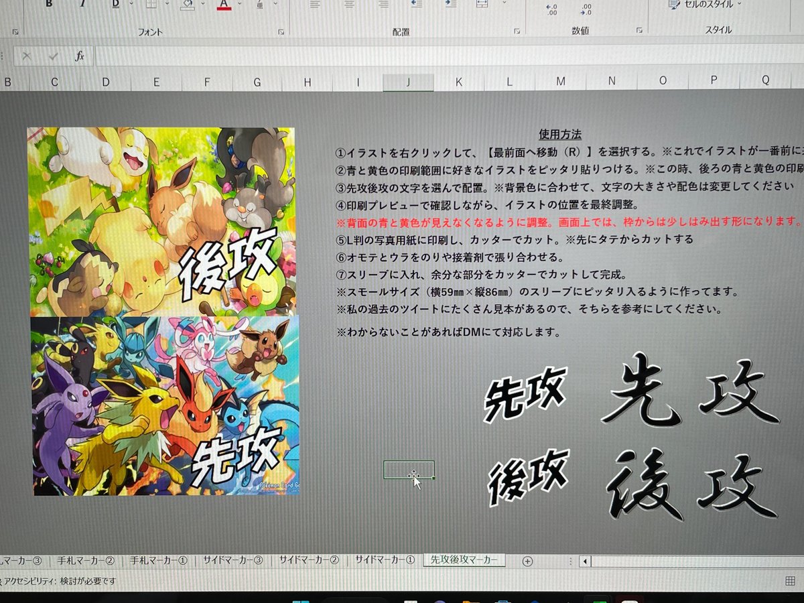The width and height of the screenshot is (804, 603).
Task: Apply underline formatting
Action: 115,4
